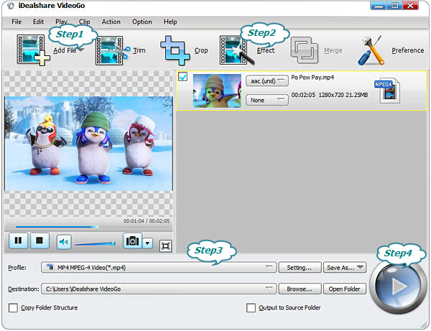Open the Play menu
Image resolution: width=431 pixels, height=331 pixels.
click(61, 22)
